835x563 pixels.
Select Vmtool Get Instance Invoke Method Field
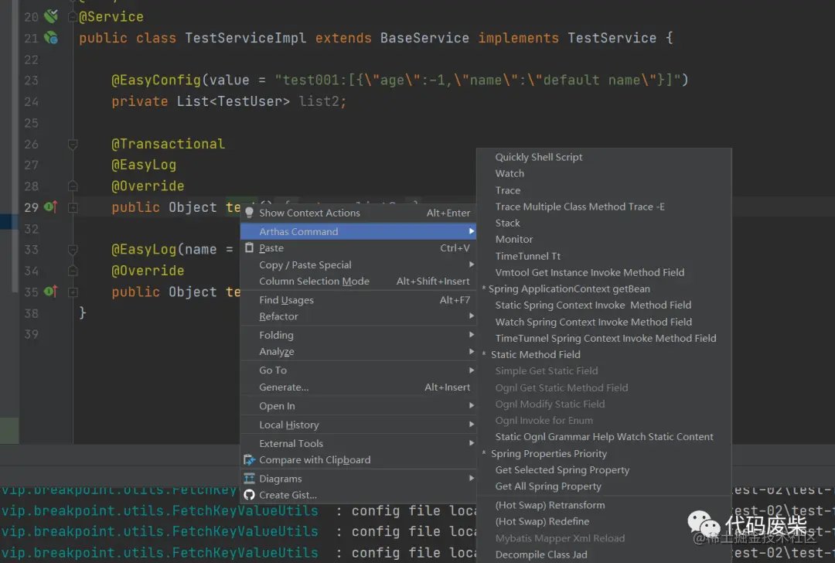(604, 272)
